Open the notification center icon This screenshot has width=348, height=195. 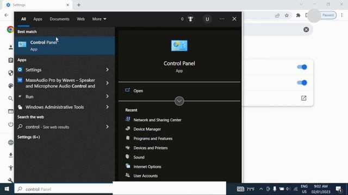pos(339,189)
